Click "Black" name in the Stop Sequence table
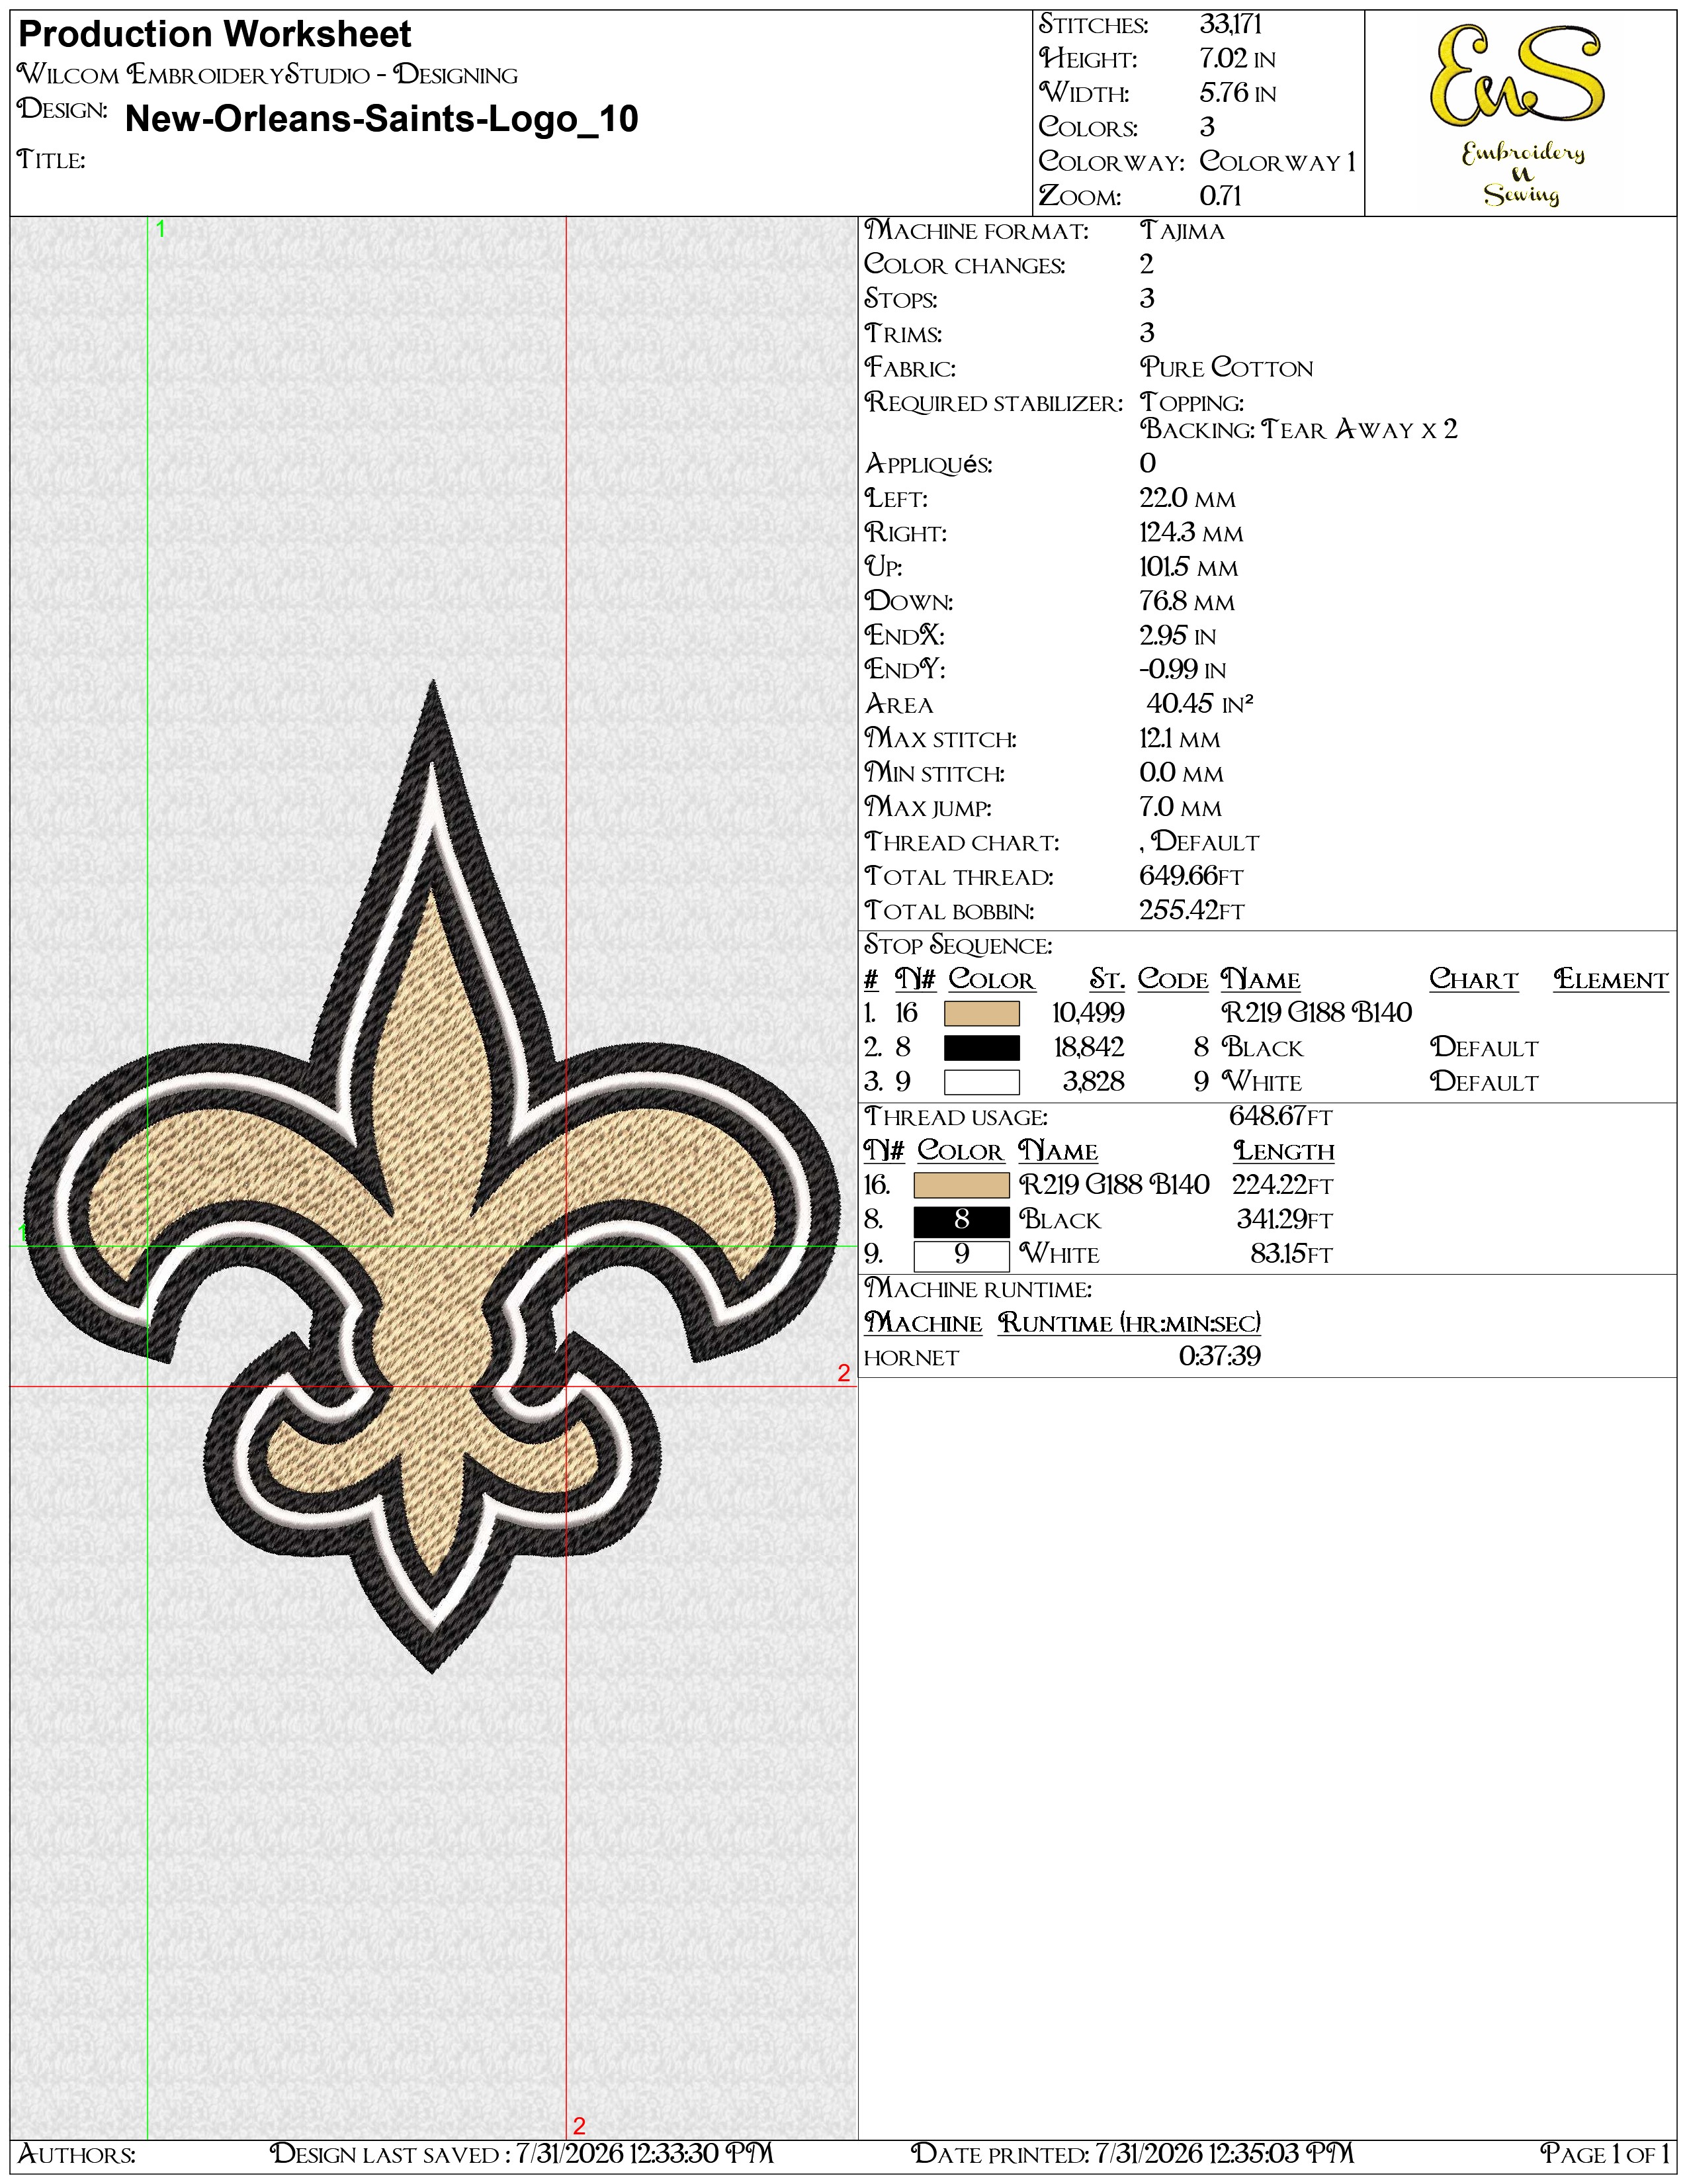Screen dimensions: 1687x2184 [1262, 1048]
